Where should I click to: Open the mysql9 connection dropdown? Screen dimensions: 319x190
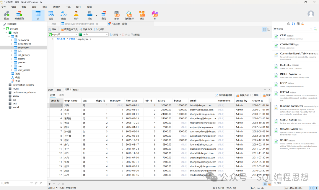(x=76, y=34)
